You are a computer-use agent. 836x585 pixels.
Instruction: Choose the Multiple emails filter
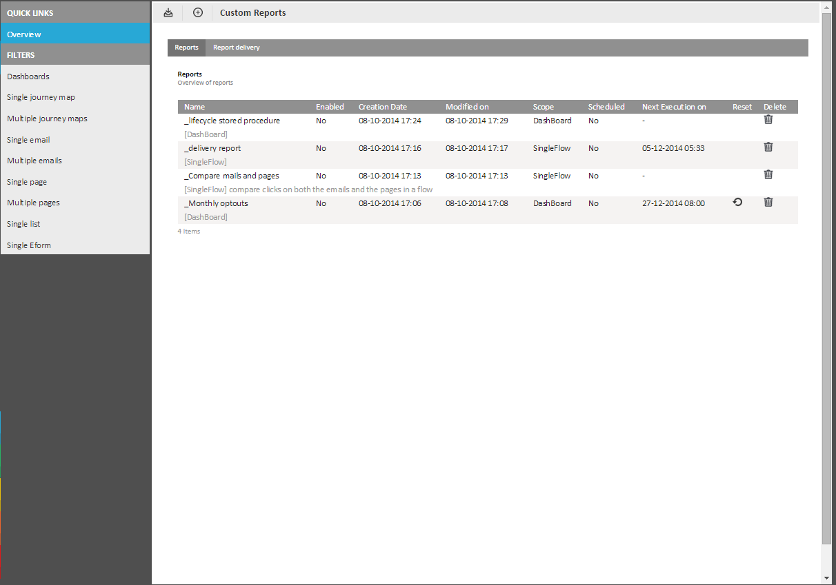coord(34,161)
